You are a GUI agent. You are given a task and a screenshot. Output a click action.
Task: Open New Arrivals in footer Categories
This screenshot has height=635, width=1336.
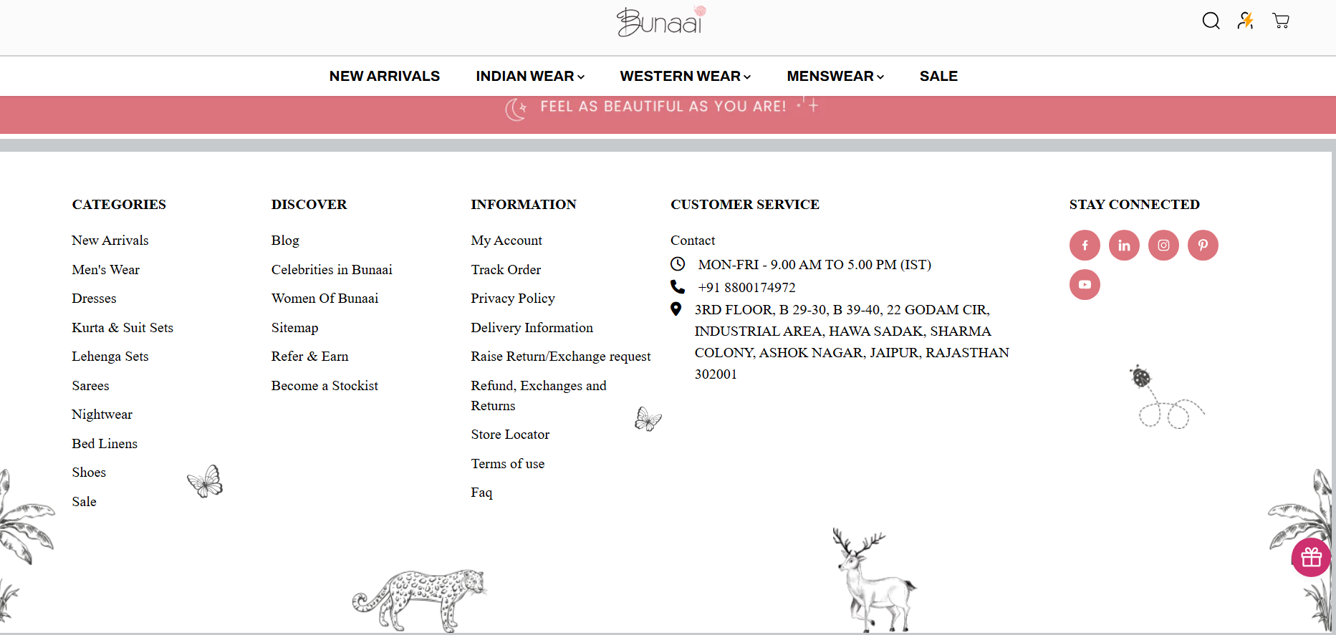[x=110, y=241]
